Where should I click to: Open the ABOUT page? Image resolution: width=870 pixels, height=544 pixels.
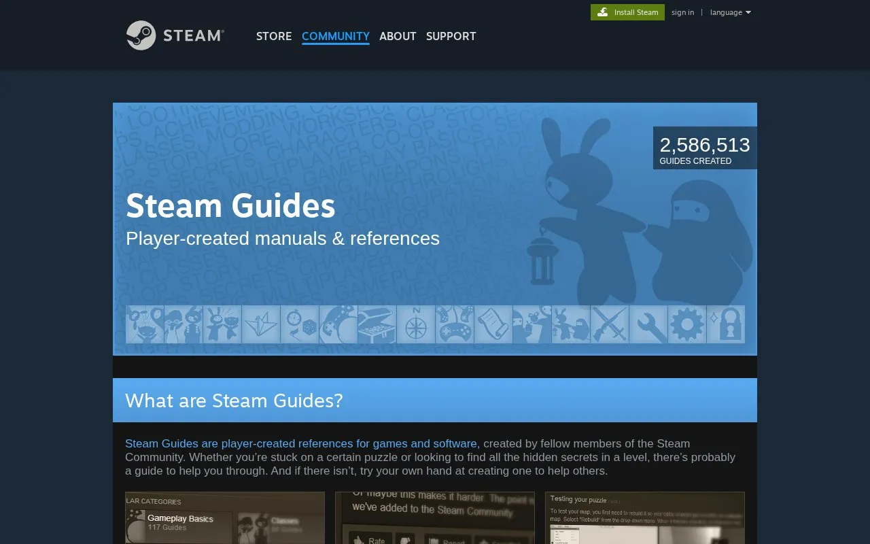click(x=398, y=36)
